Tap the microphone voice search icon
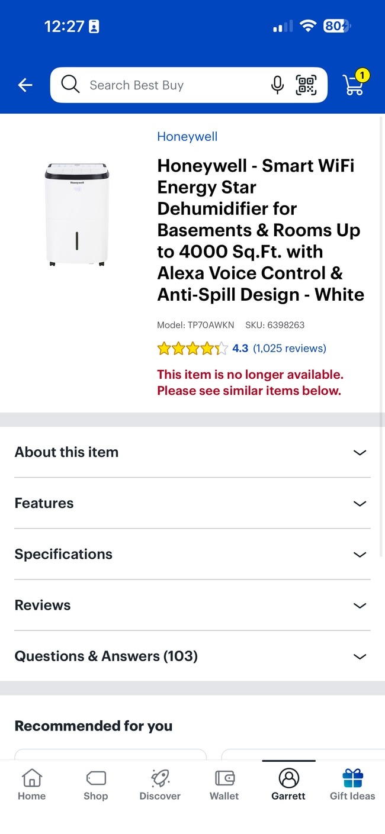Image resolution: width=385 pixels, height=834 pixels. point(277,85)
